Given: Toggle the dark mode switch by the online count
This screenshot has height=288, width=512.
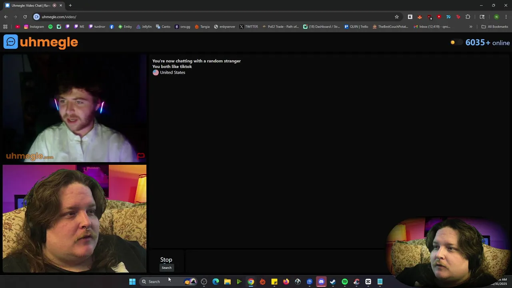Looking at the screenshot, I should [x=456, y=42].
